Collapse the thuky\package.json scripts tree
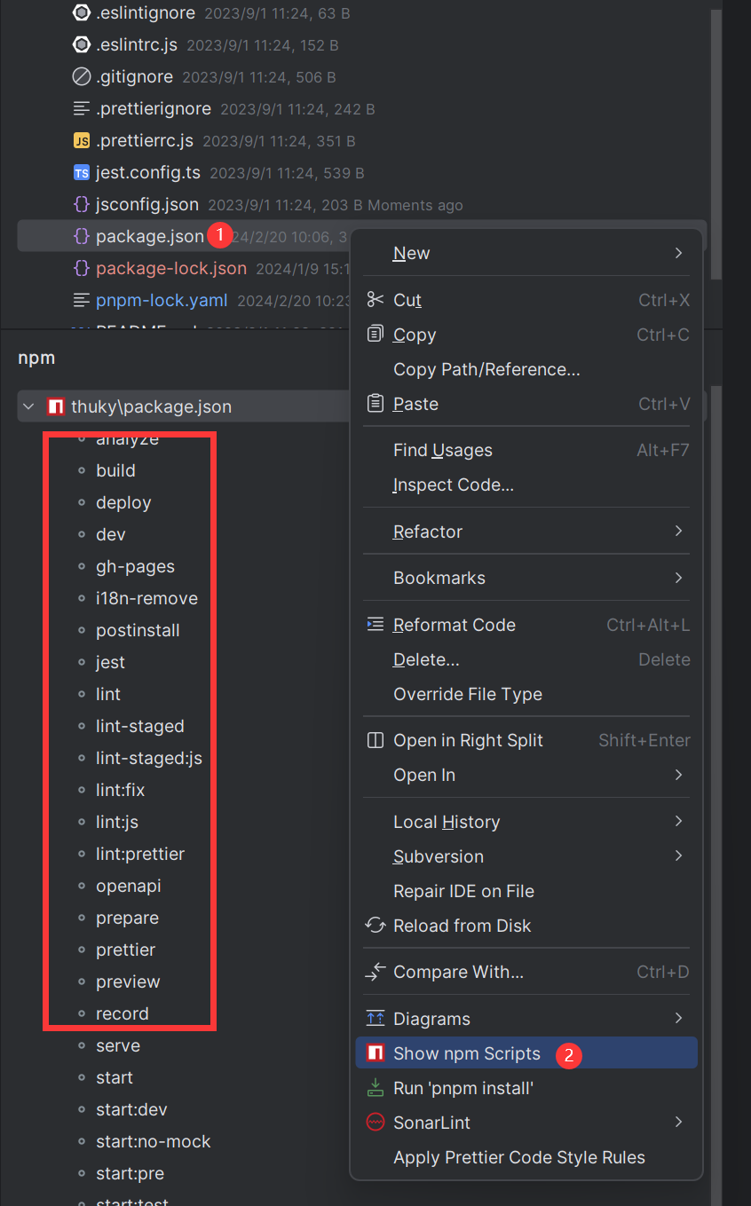This screenshot has height=1206, width=751. point(29,407)
